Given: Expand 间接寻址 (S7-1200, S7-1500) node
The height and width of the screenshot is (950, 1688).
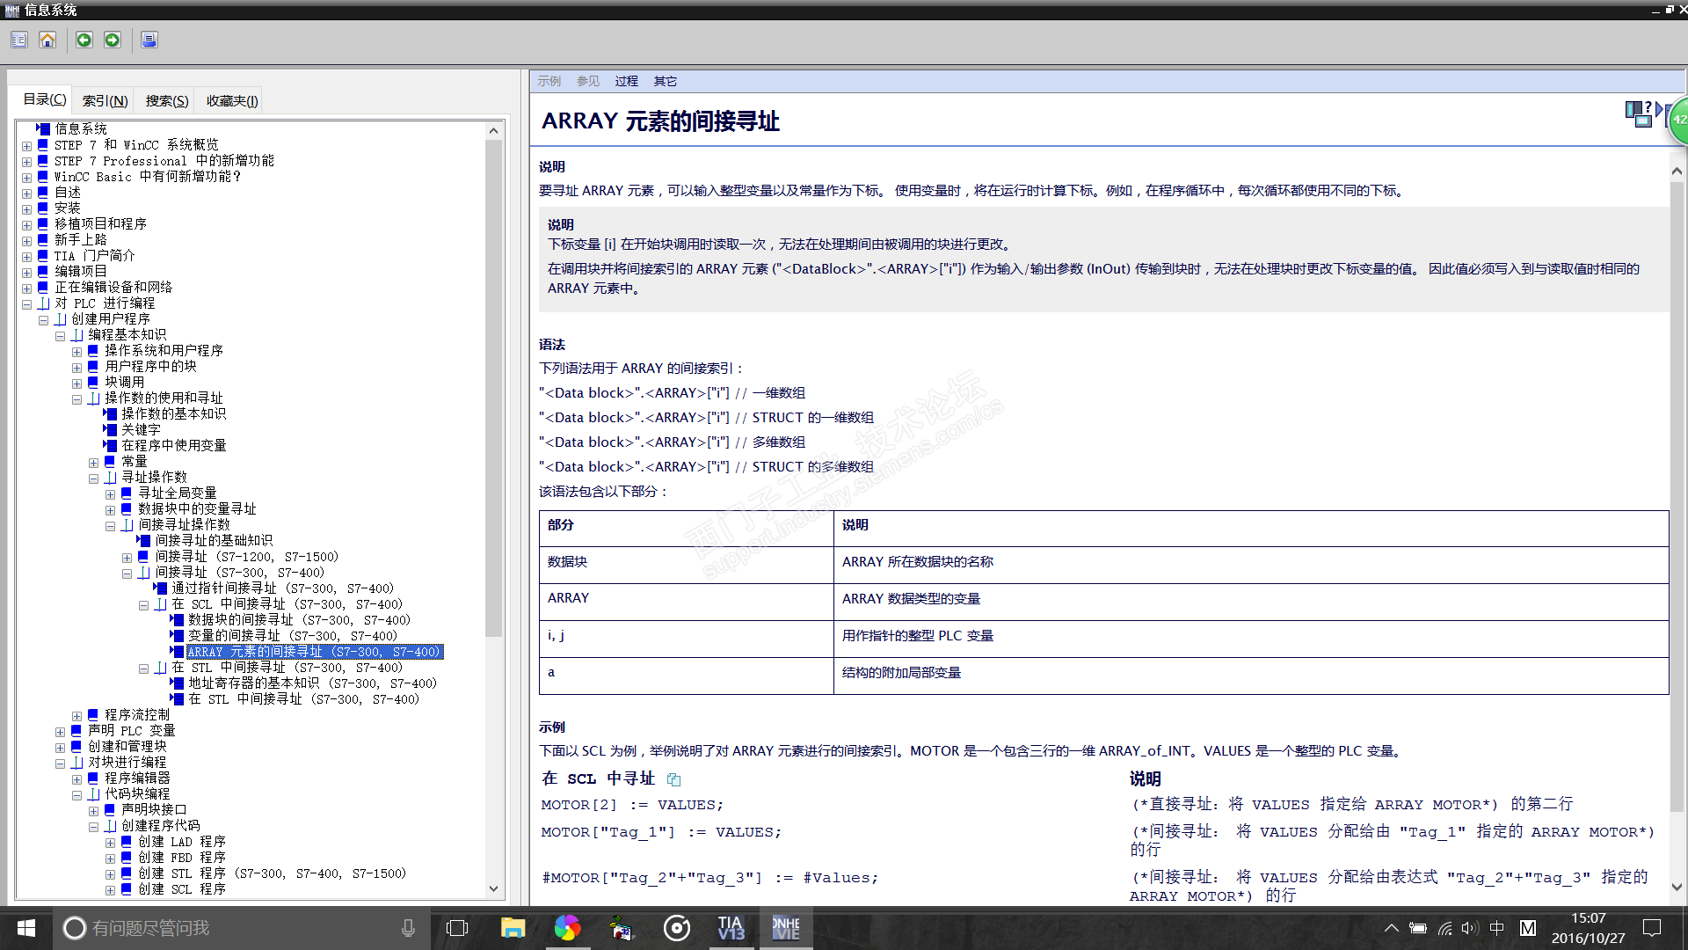Looking at the screenshot, I should [127, 558].
